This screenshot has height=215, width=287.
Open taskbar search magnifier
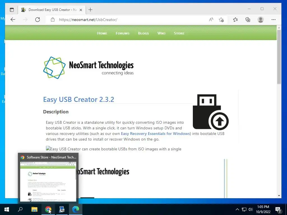coord(20,209)
